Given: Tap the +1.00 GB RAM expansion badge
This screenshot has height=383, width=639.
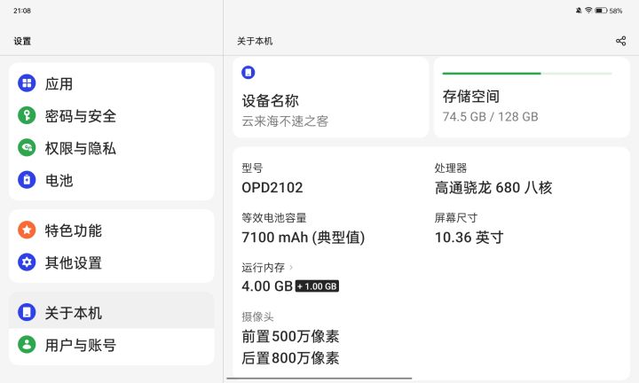Looking at the screenshot, I should tap(317, 286).
